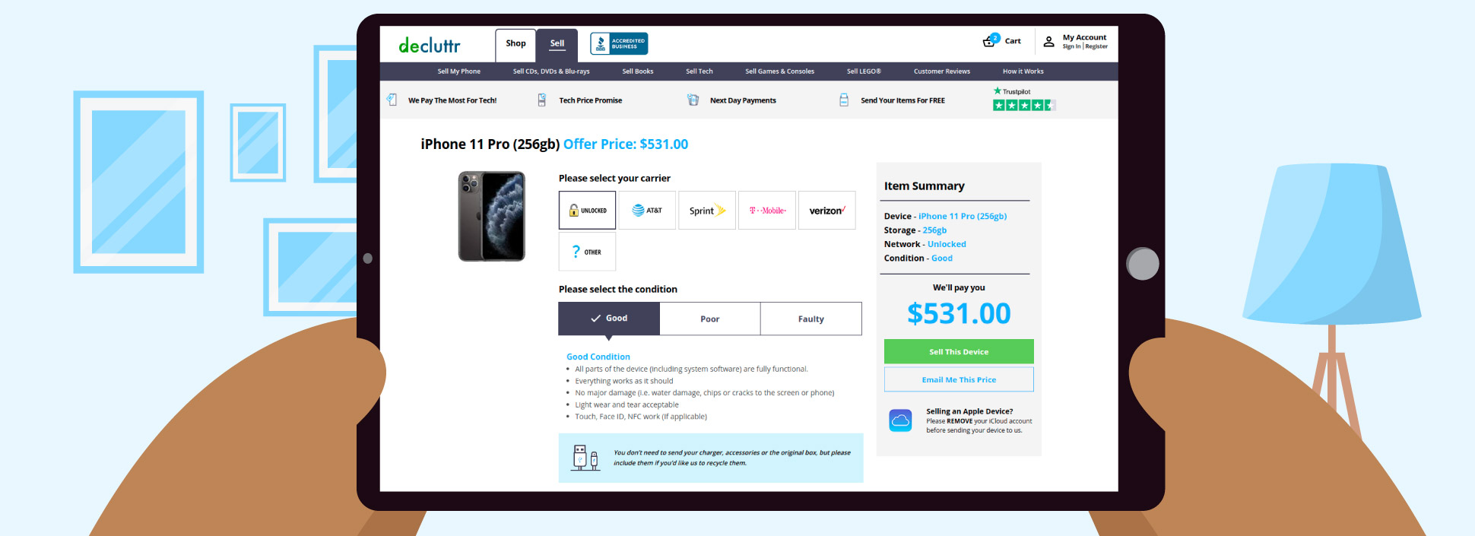
Task: Click the Tech Price Promise phone icon
Action: point(541,100)
